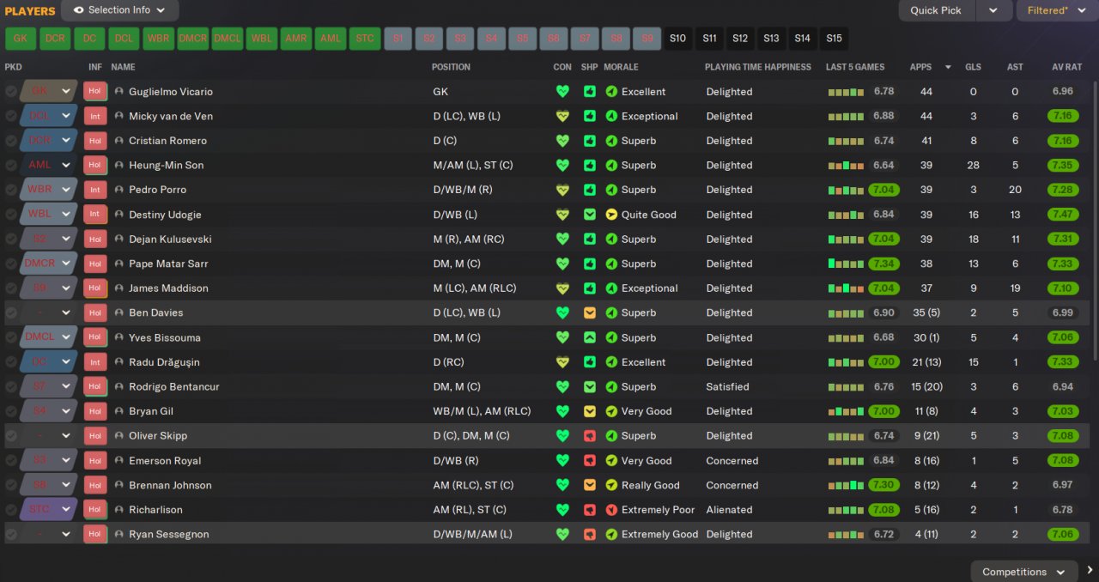Click Radu Drăgușin's Int info badge
The image size is (1099, 582).
(95, 362)
